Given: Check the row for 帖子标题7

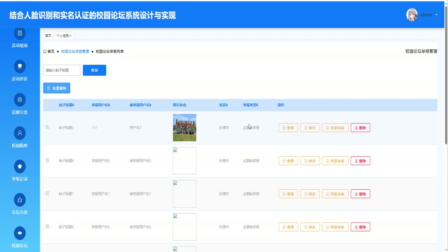Looking at the screenshot, I should (x=47, y=193).
